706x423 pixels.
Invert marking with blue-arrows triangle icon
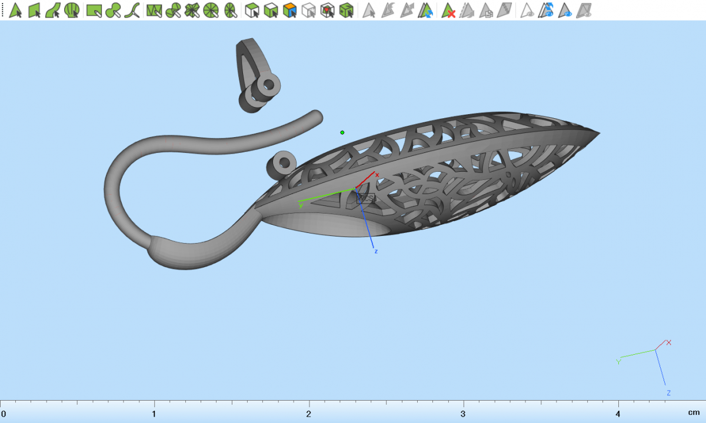(426, 10)
